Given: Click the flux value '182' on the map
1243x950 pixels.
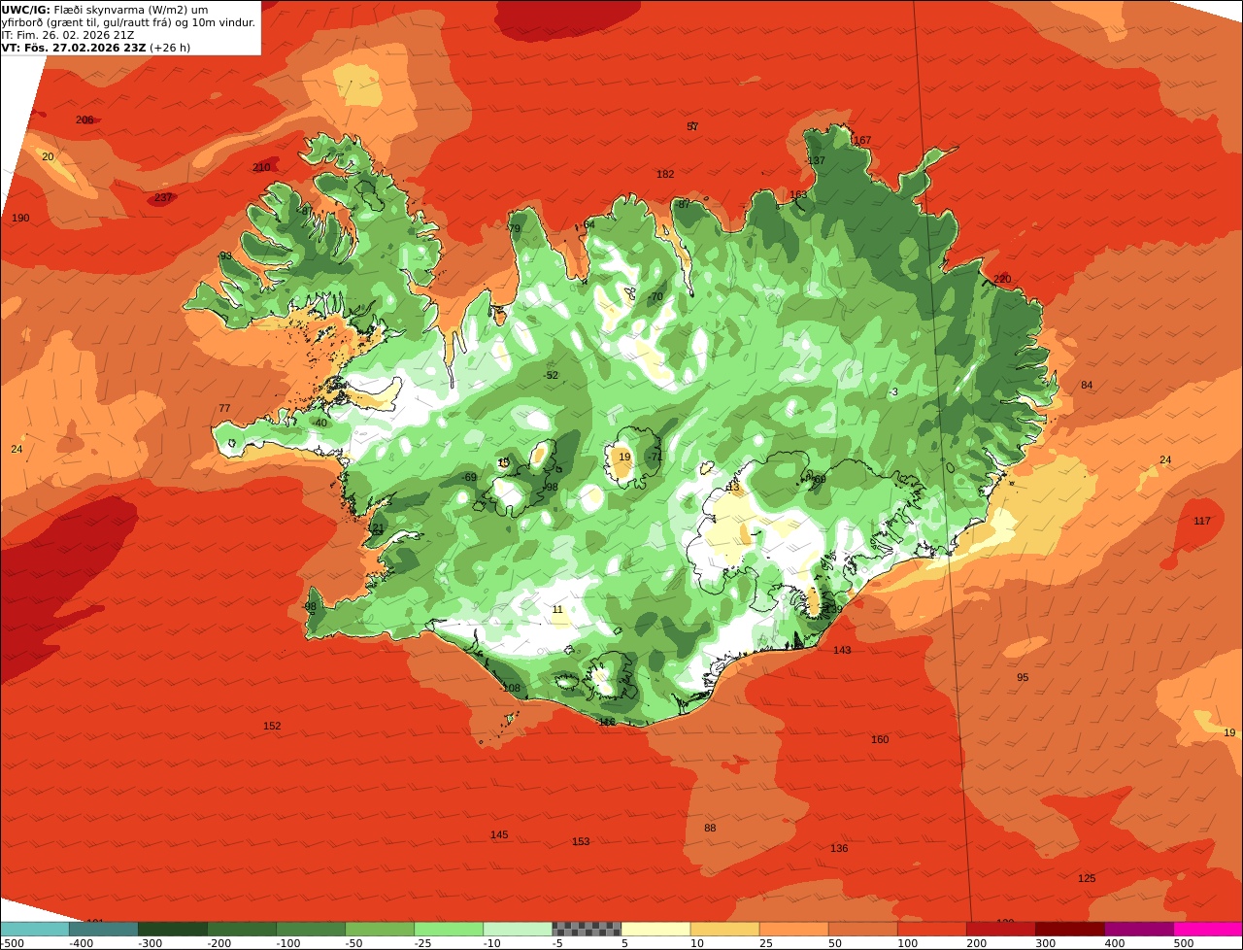Looking at the screenshot, I should pyautogui.click(x=665, y=174).
